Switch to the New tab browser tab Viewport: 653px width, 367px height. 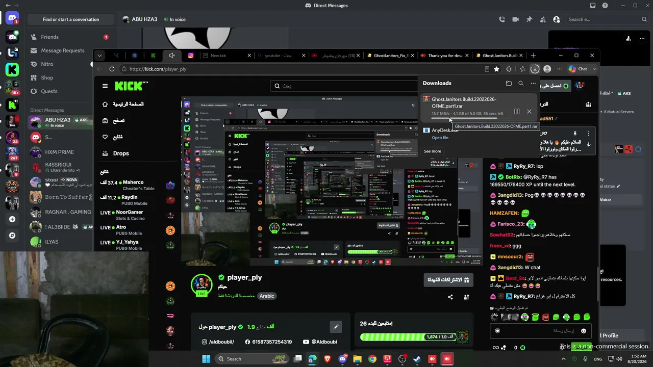coord(227,56)
